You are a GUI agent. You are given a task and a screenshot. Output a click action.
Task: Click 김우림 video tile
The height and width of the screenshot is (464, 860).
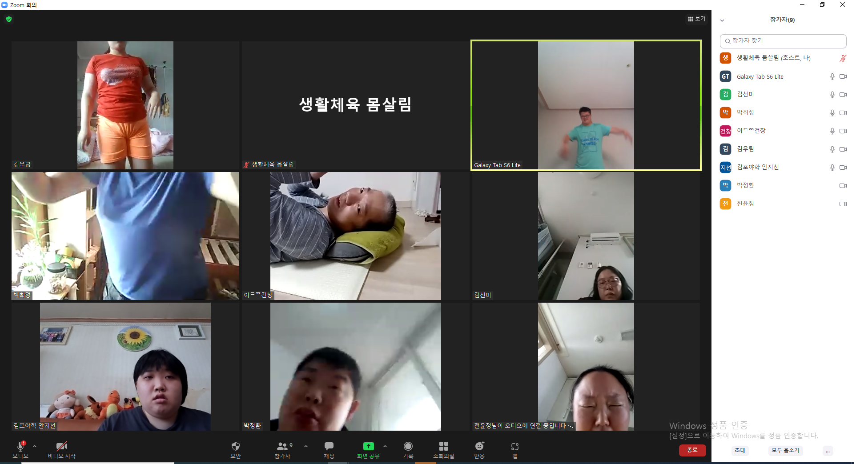tap(125, 105)
